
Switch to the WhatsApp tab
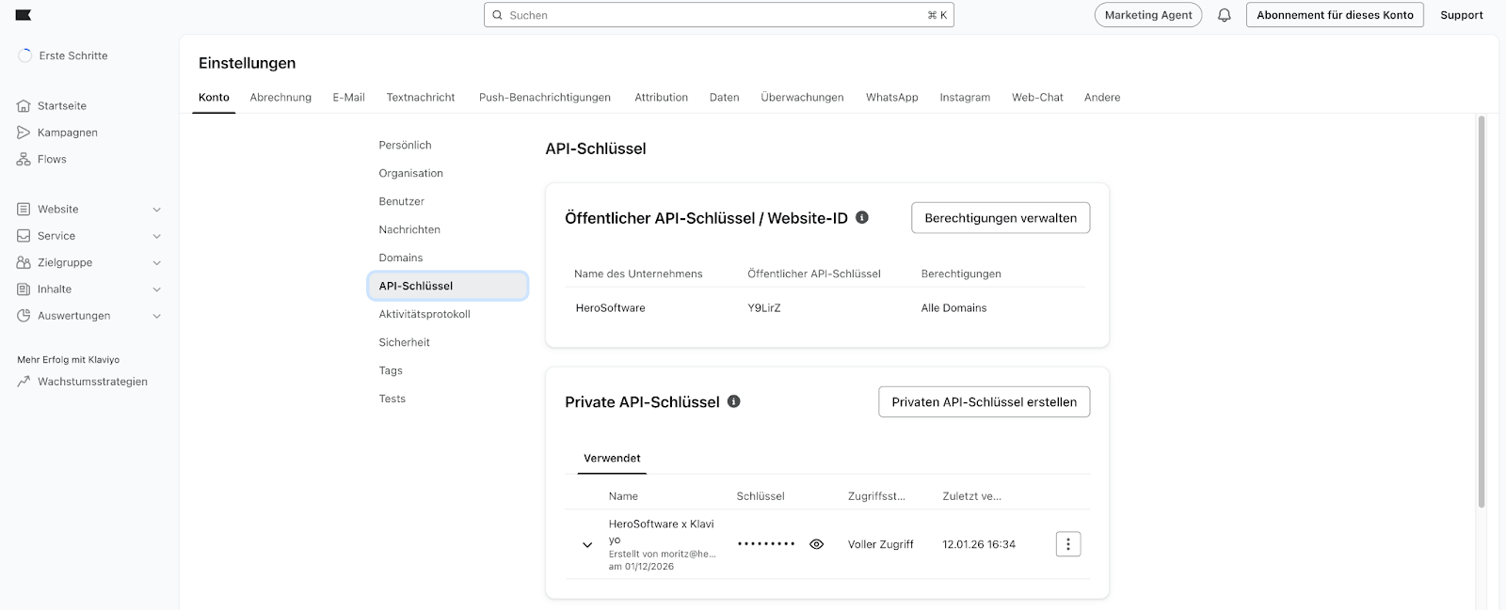click(891, 97)
